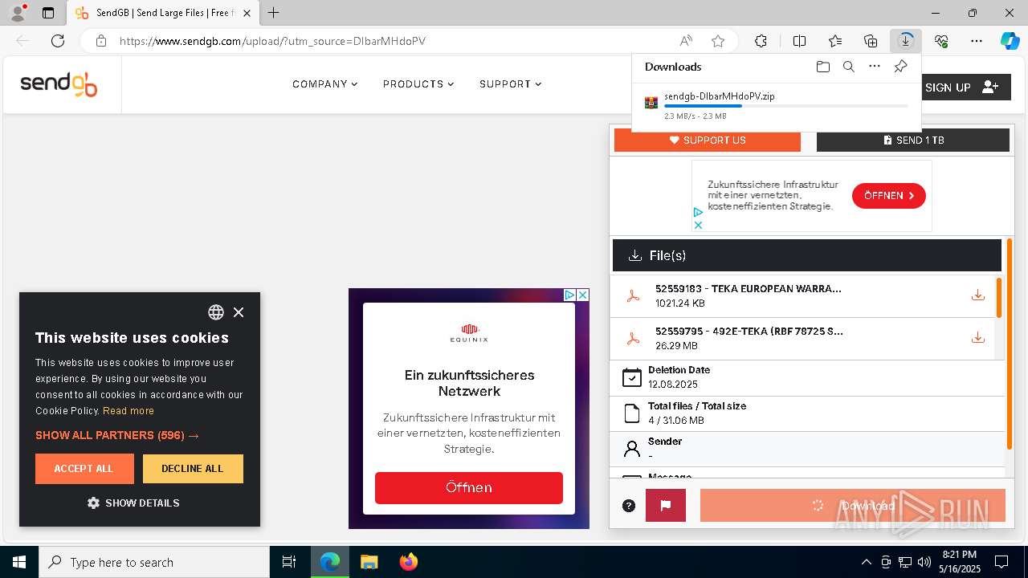This screenshot has height=578, width=1028.
Task: Open the Collections icon
Action: click(871, 41)
